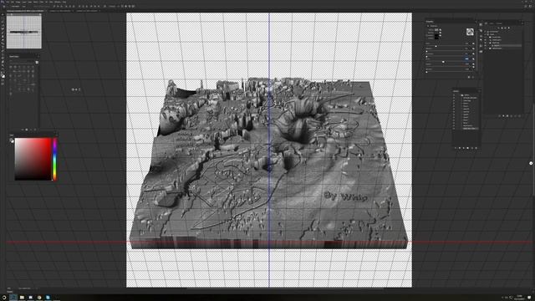Open the Image menu
The height and width of the screenshot is (301, 535).
18,2
